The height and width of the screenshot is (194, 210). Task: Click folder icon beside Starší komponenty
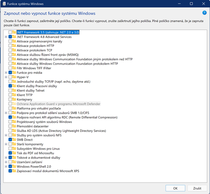[x=14, y=144]
